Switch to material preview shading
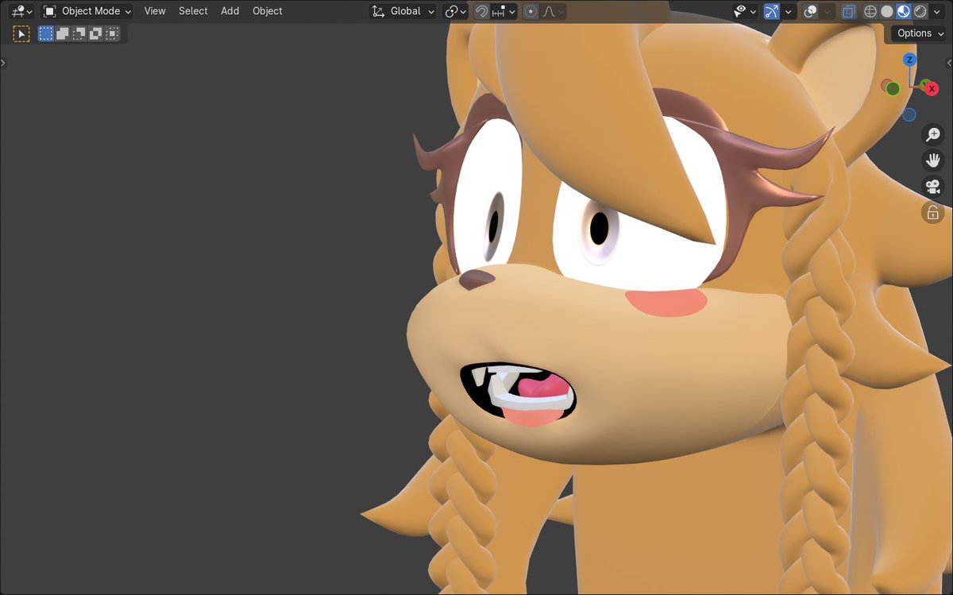Image resolution: width=953 pixels, height=595 pixels. coord(904,11)
